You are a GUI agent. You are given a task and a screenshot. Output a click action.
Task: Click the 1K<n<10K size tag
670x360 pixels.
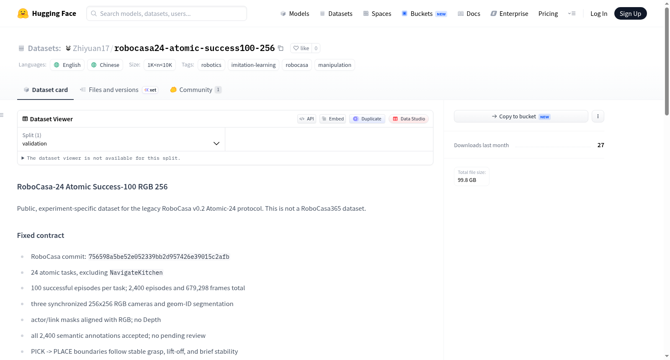[x=160, y=65]
